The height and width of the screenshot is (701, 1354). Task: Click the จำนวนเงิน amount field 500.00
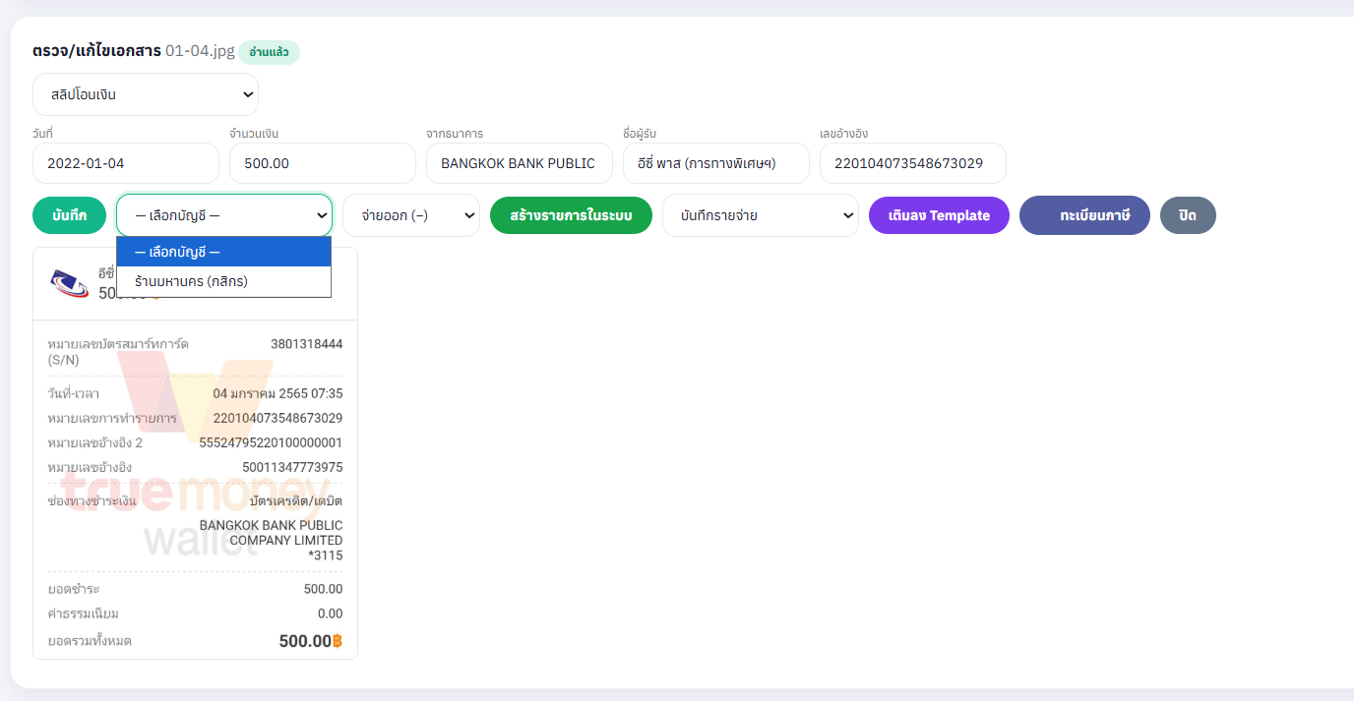coord(323,163)
